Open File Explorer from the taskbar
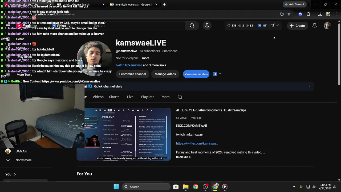Viewport: 341px width, 192px height. (186, 187)
